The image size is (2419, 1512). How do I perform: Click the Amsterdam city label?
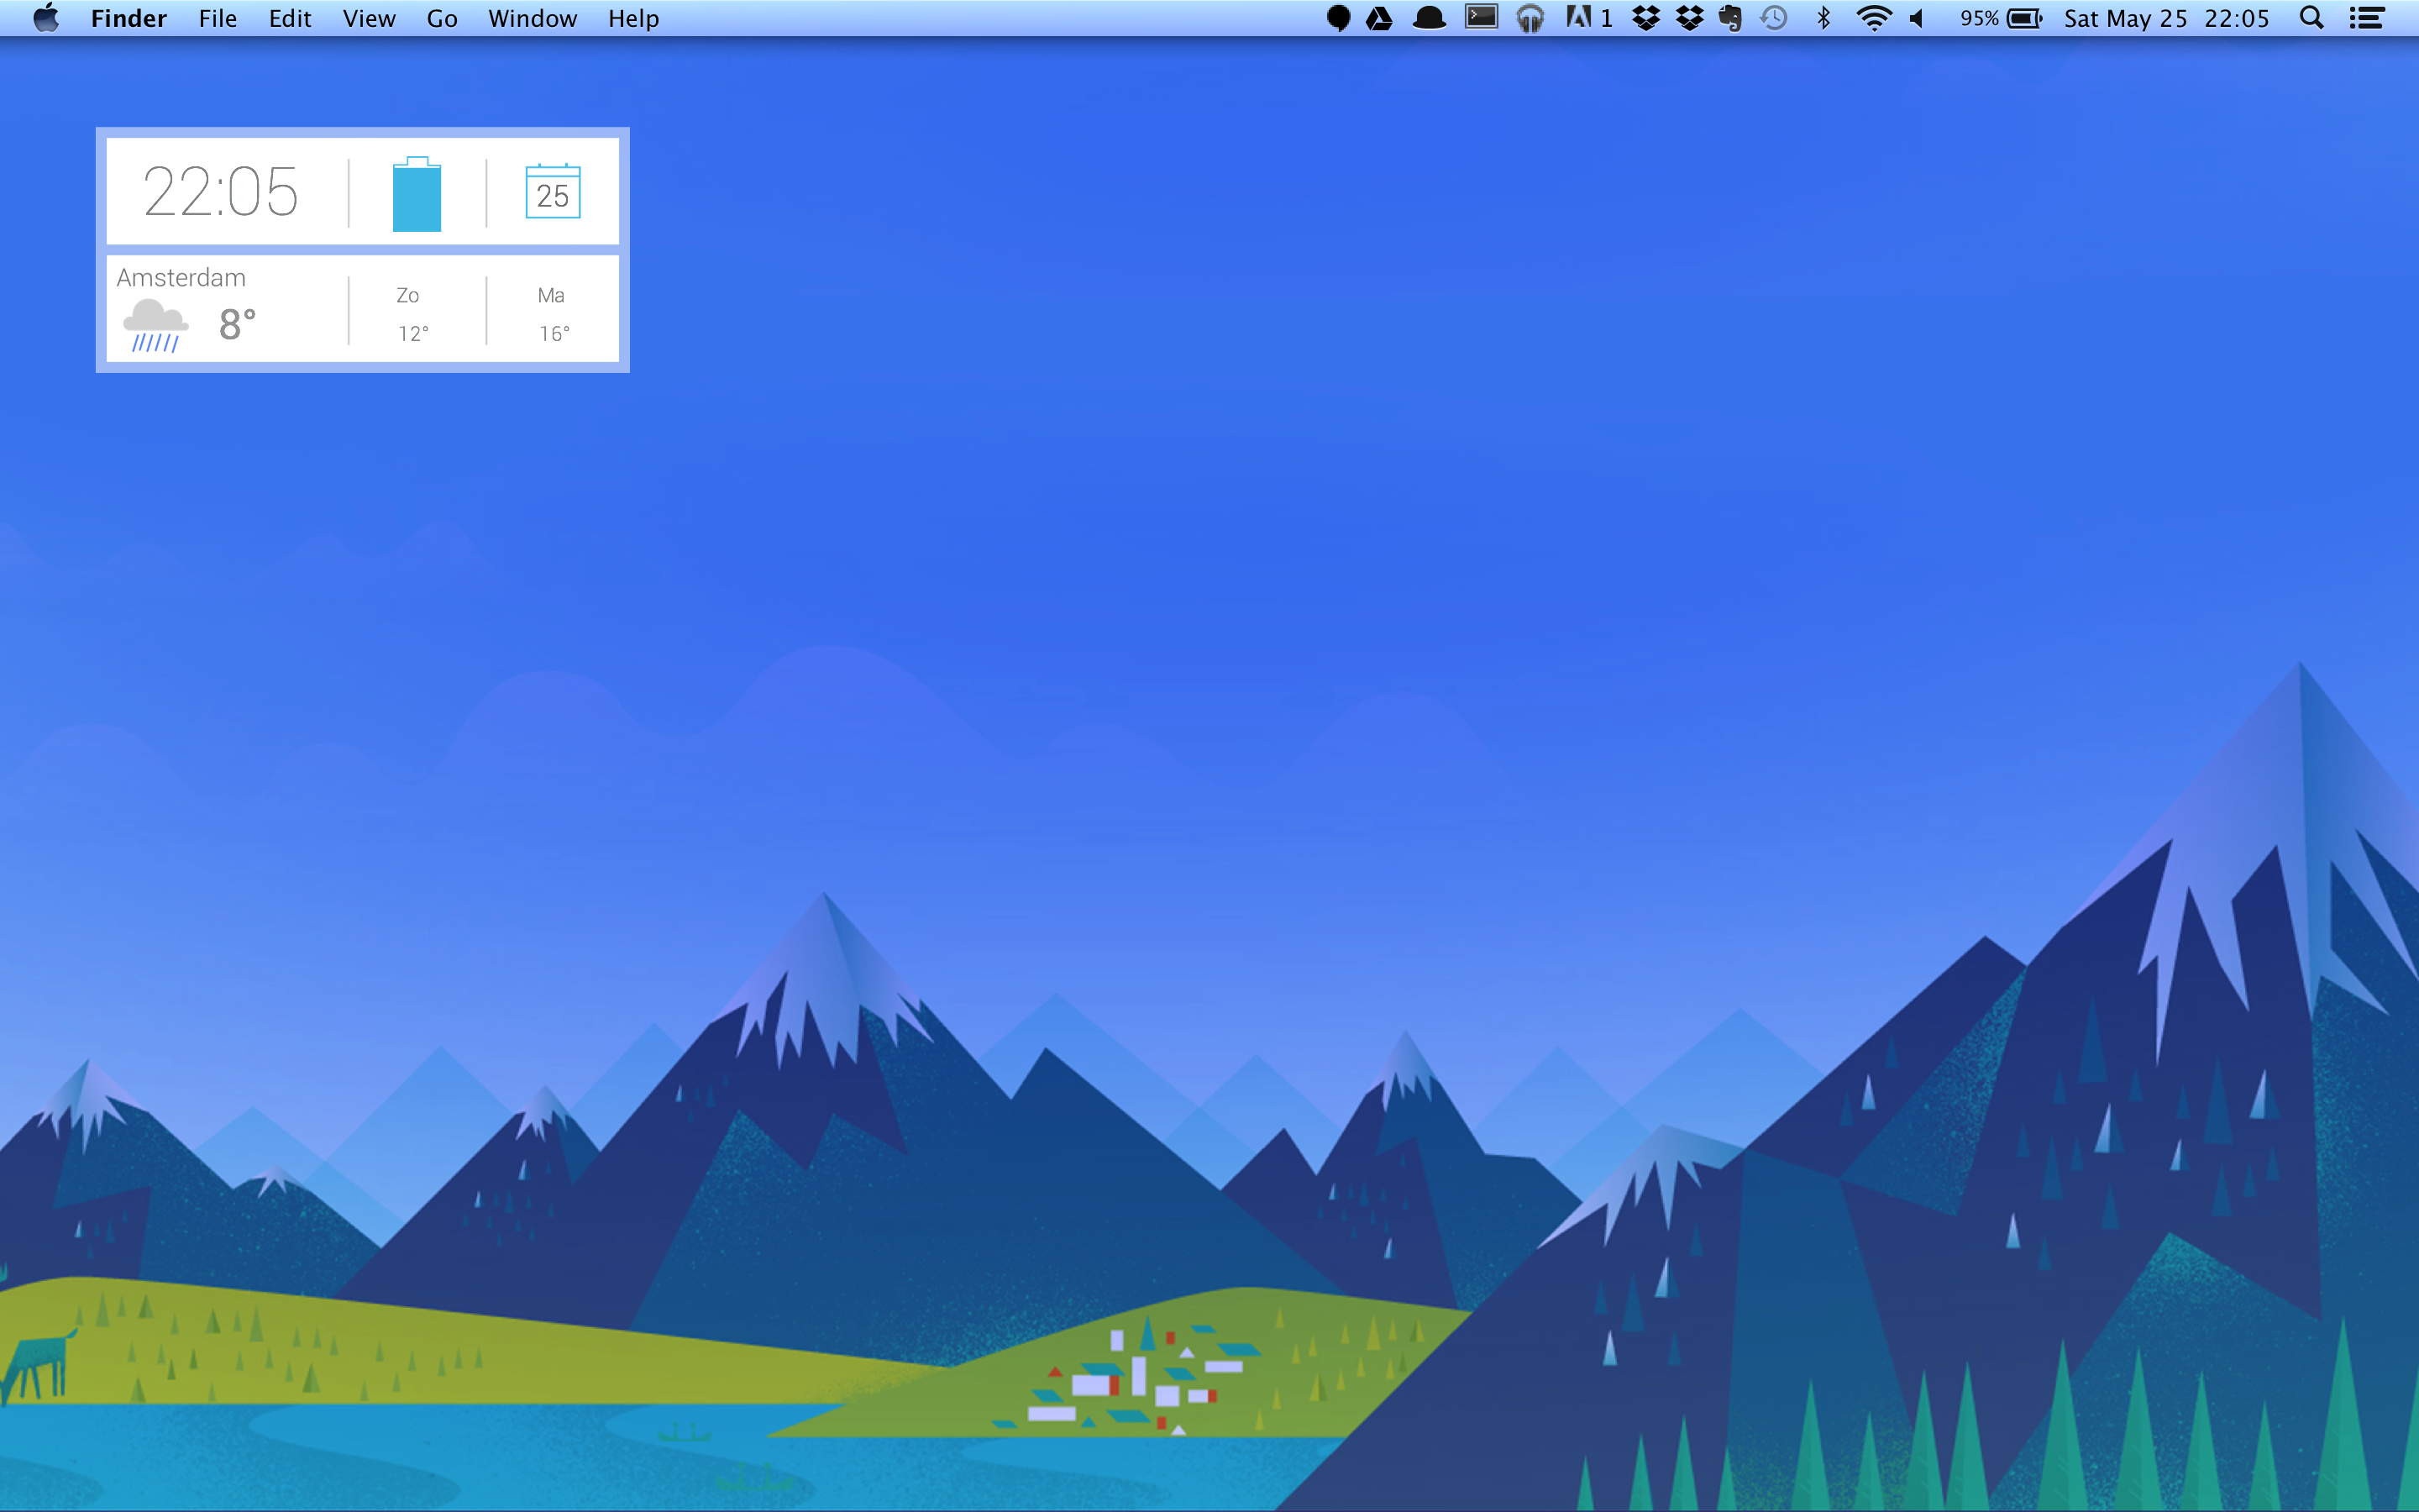[181, 278]
